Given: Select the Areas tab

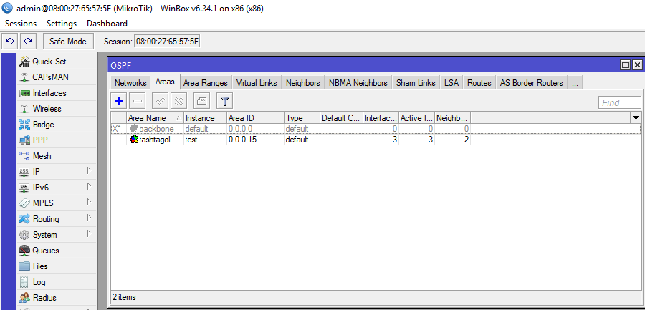Looking at the screenshot, I should 165,82.
